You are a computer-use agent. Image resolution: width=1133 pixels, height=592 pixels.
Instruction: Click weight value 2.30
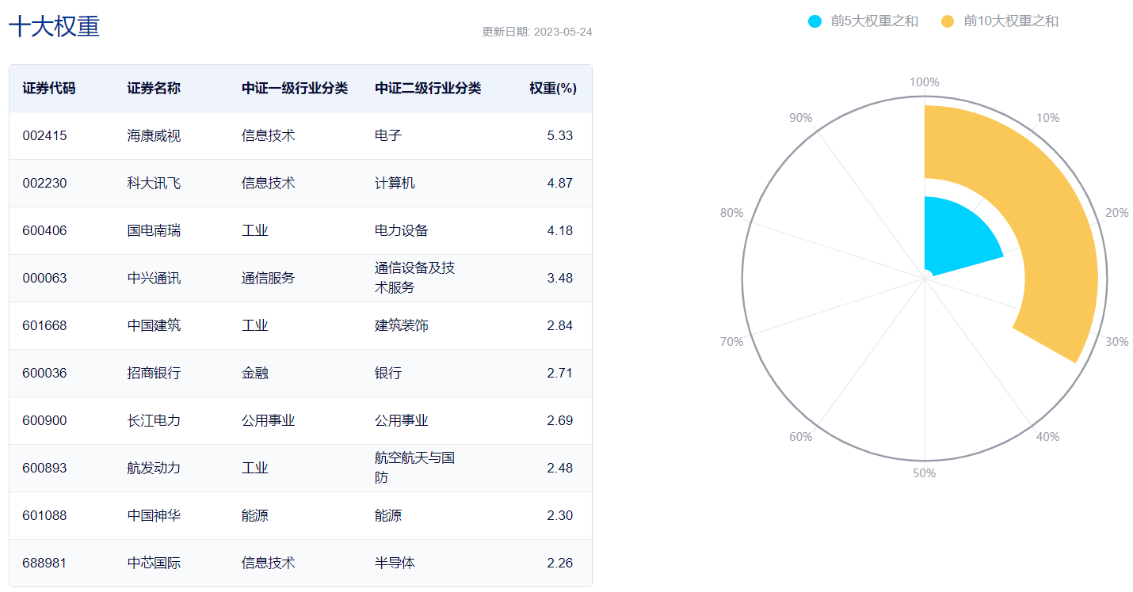pyautogui.click(x=559, y=516)
